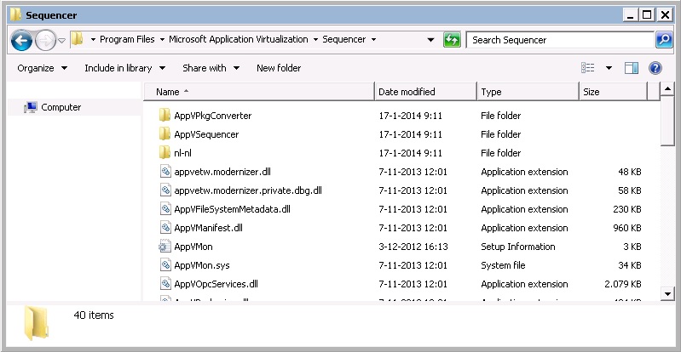Open the view options dropdown arrow

(x=609, y=68)
